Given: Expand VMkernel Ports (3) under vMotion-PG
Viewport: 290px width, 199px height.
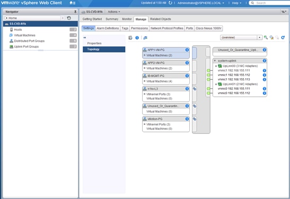Looking at the screenshot, I should (145, 124).
